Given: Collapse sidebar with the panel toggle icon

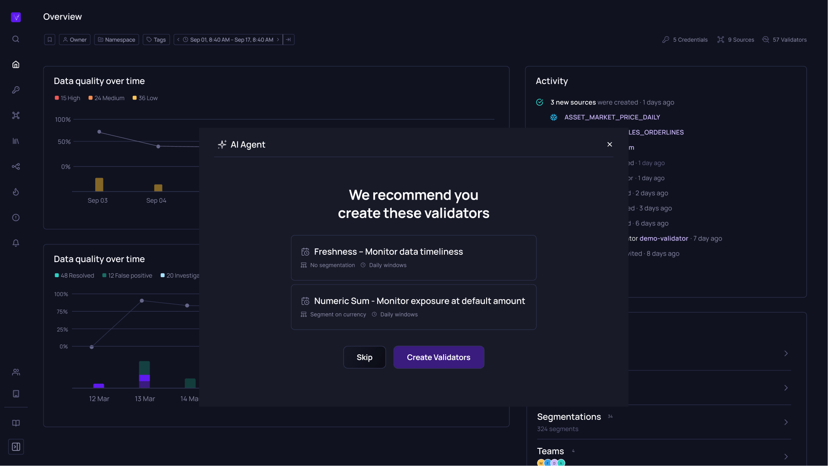Looking at the screenshot, I should click(16, 447).
